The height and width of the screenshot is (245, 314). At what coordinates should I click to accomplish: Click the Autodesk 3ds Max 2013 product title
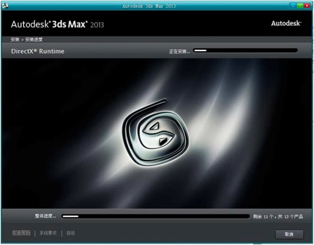pyautogui.click(x=58, y=24)
